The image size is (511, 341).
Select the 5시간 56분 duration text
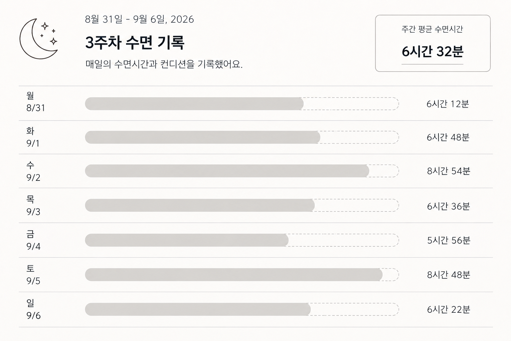pyautogui.click(x=448, y=240)
